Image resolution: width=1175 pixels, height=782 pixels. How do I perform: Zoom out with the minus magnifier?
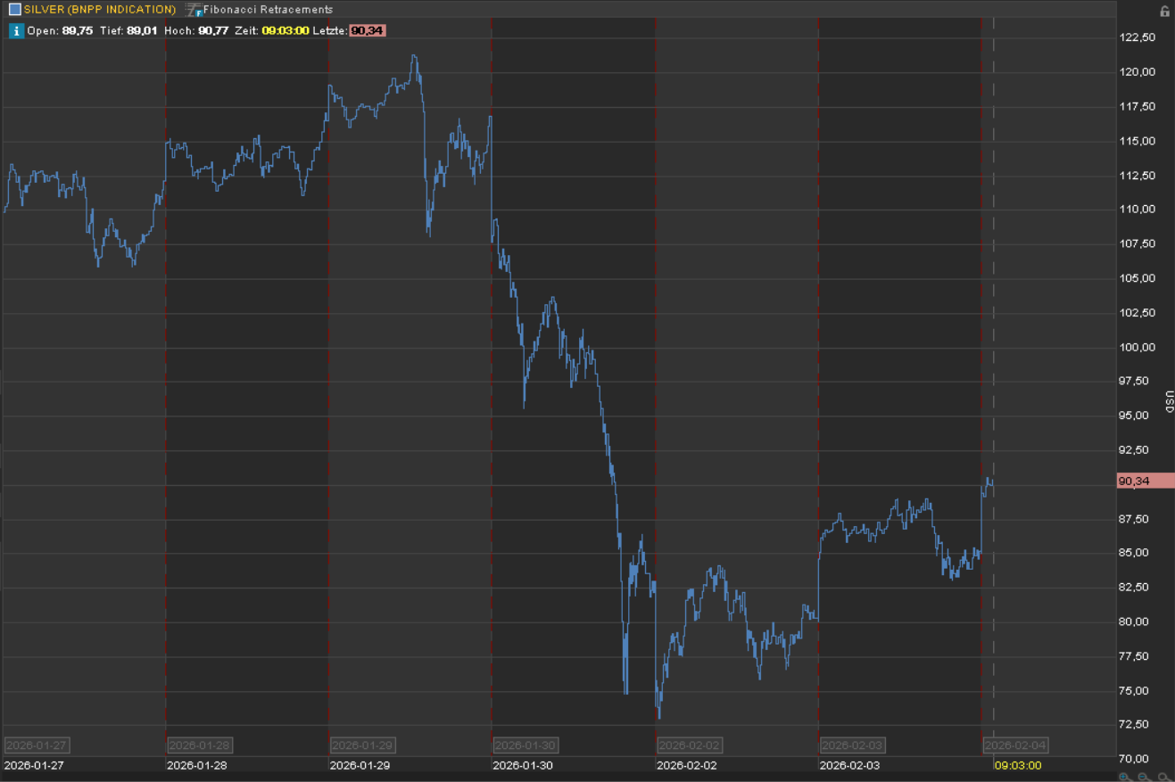click(1145, 777)
